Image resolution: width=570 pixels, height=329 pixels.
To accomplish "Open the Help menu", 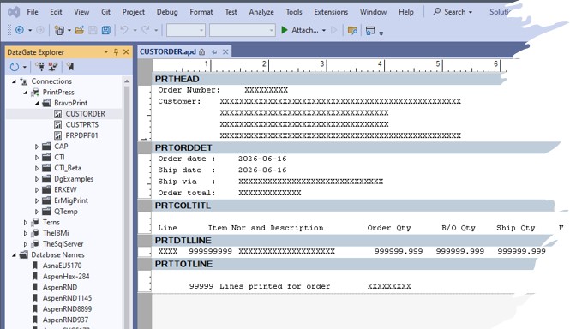I will coord(406,12).
